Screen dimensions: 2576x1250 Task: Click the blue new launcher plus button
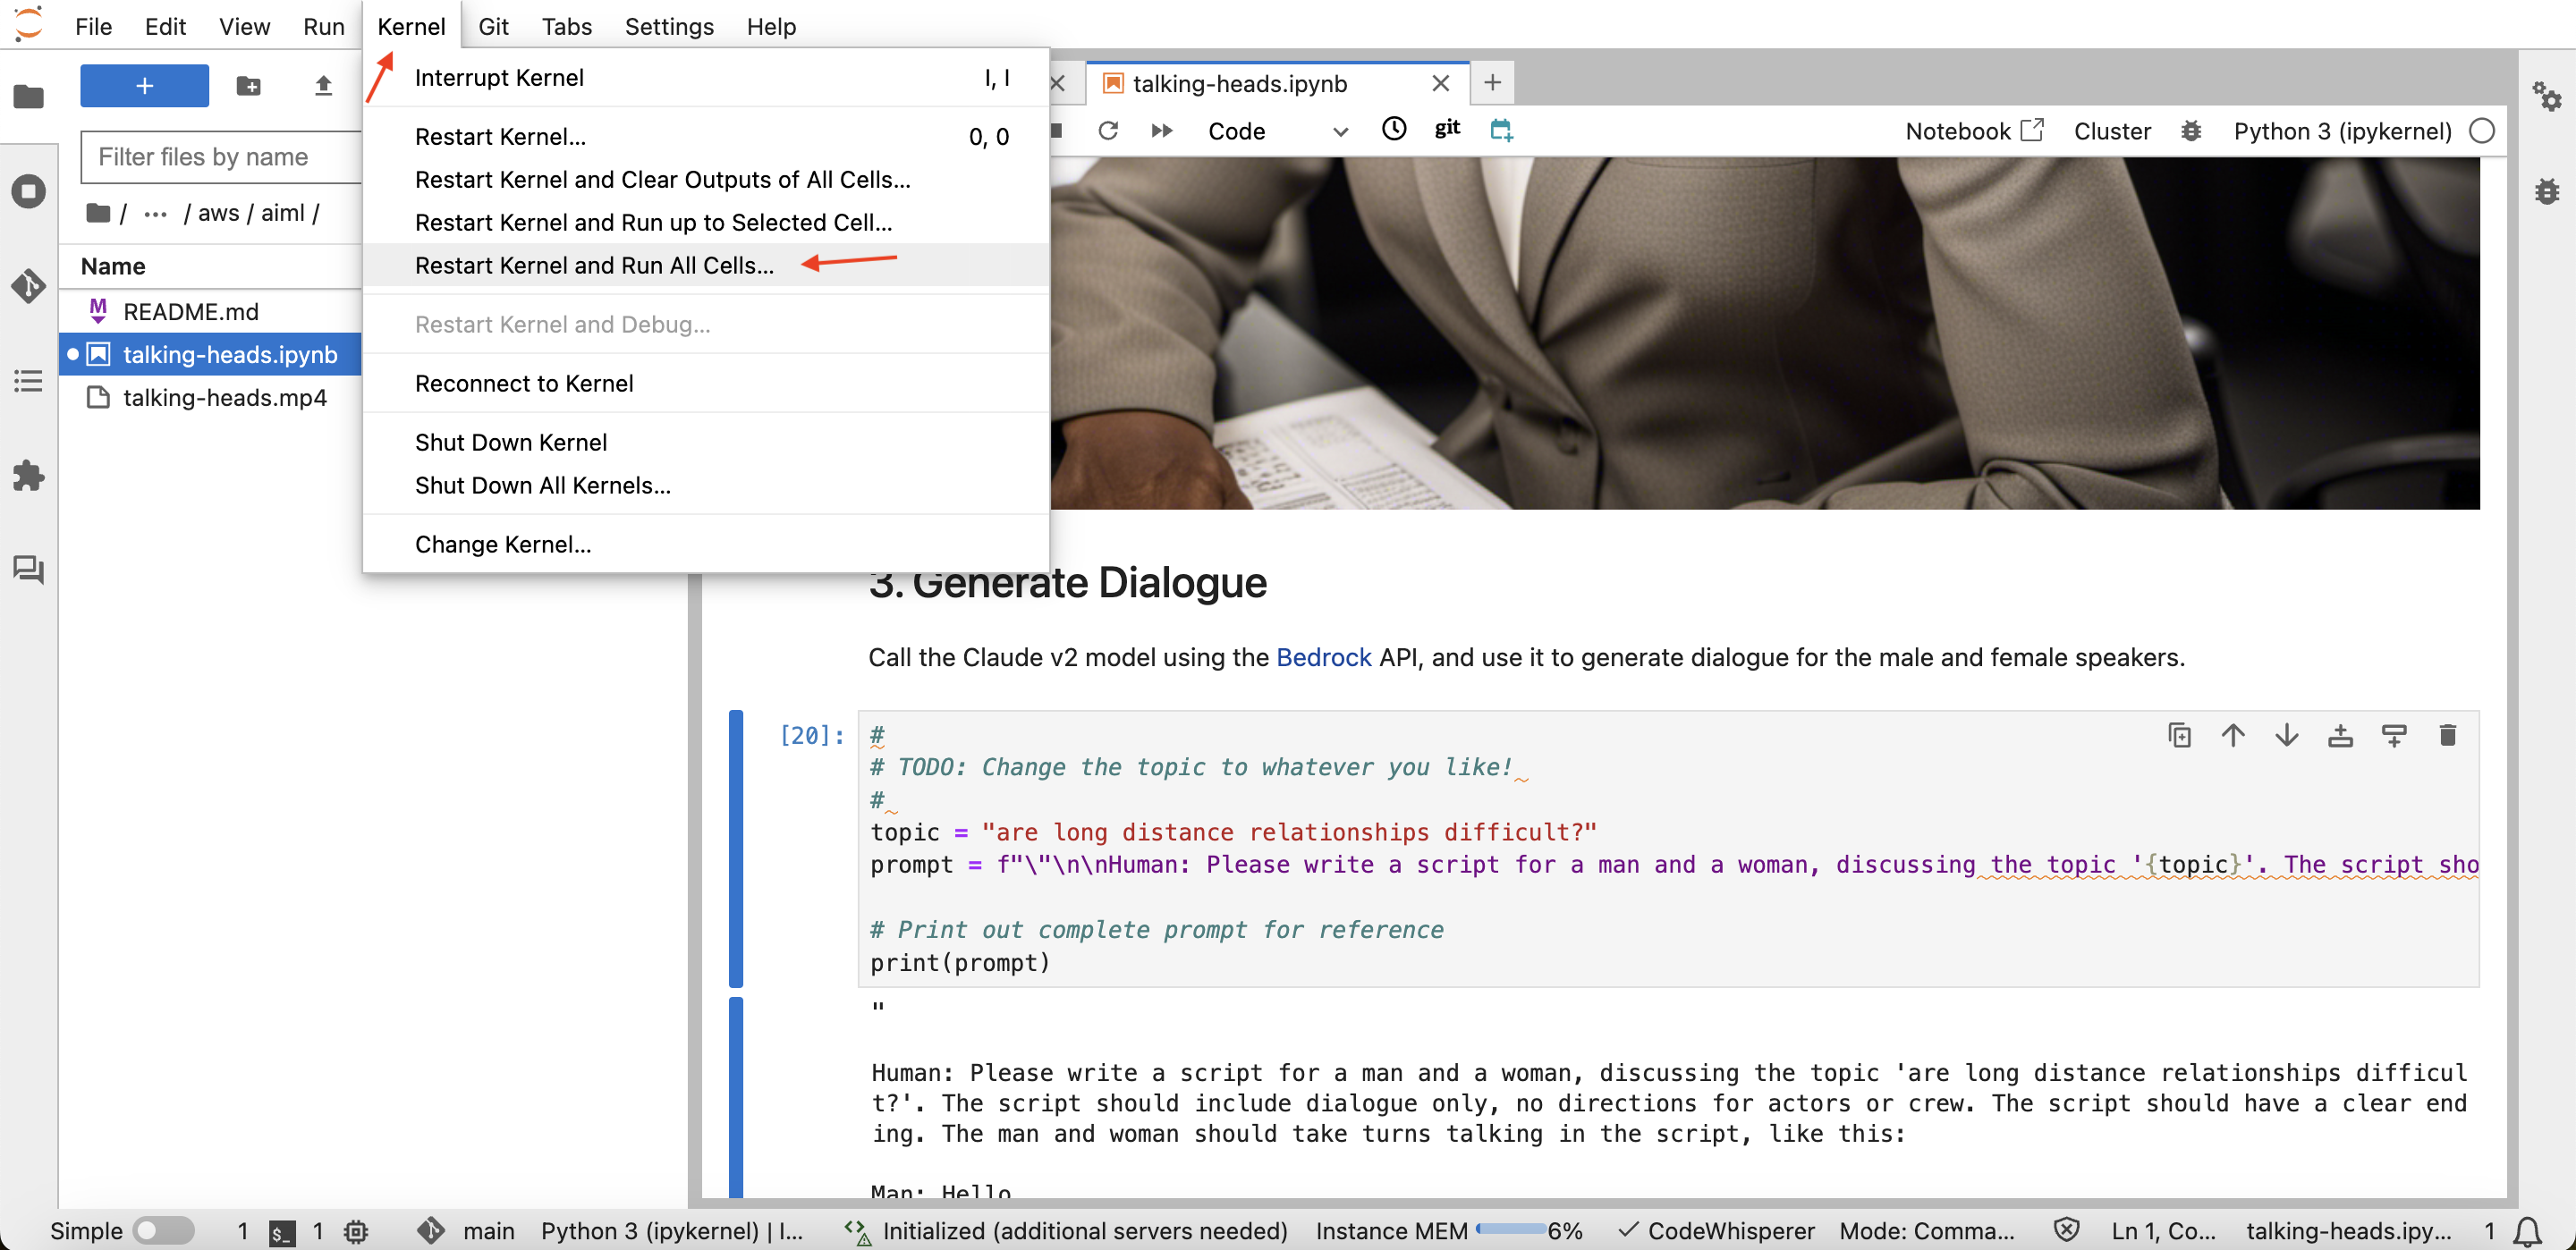click(144, 86)
